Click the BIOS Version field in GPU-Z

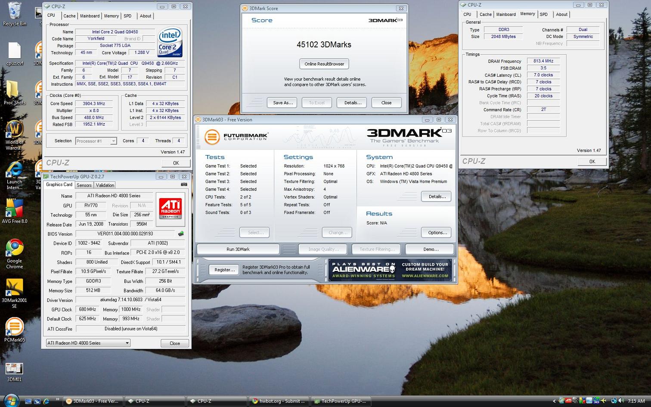click(125, 233)
